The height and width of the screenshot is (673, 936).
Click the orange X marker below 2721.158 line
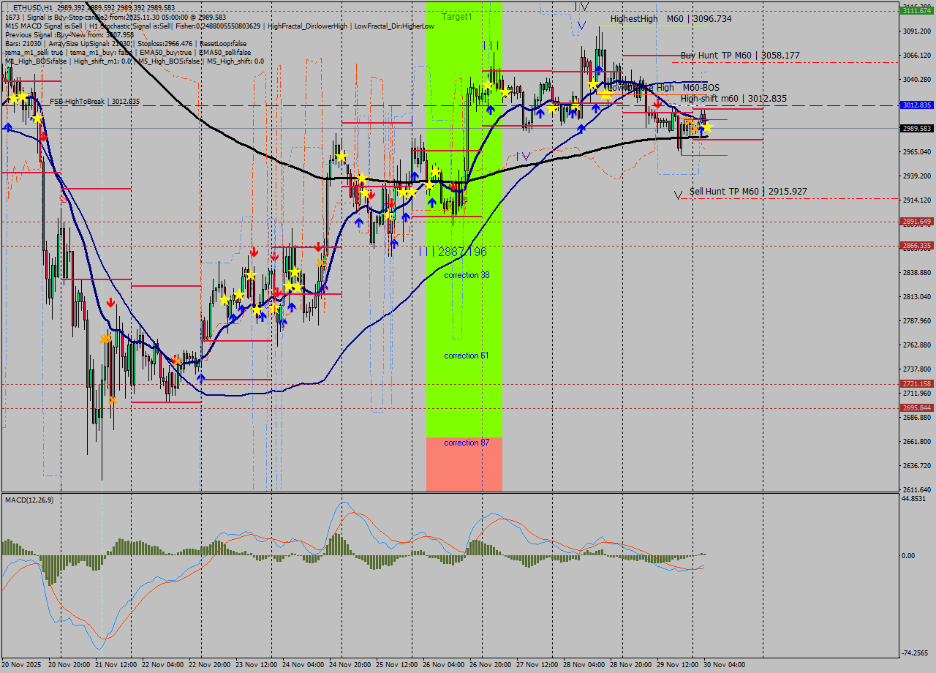[x=112, y=399]
